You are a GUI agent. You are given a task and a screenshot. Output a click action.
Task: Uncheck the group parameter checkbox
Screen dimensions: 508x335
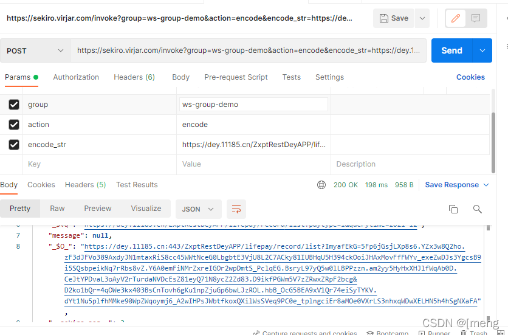14,105
